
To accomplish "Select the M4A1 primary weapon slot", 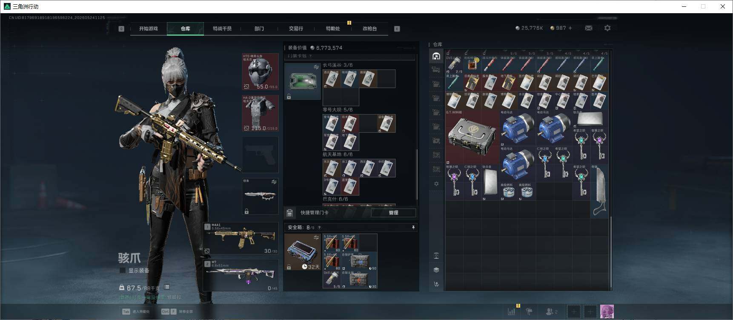I will pos(241,238).
